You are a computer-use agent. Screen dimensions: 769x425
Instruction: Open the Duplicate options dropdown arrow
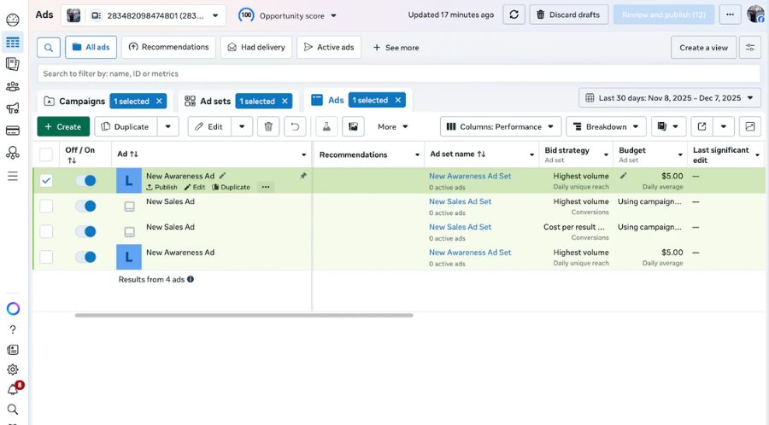[x=167, y=126]
